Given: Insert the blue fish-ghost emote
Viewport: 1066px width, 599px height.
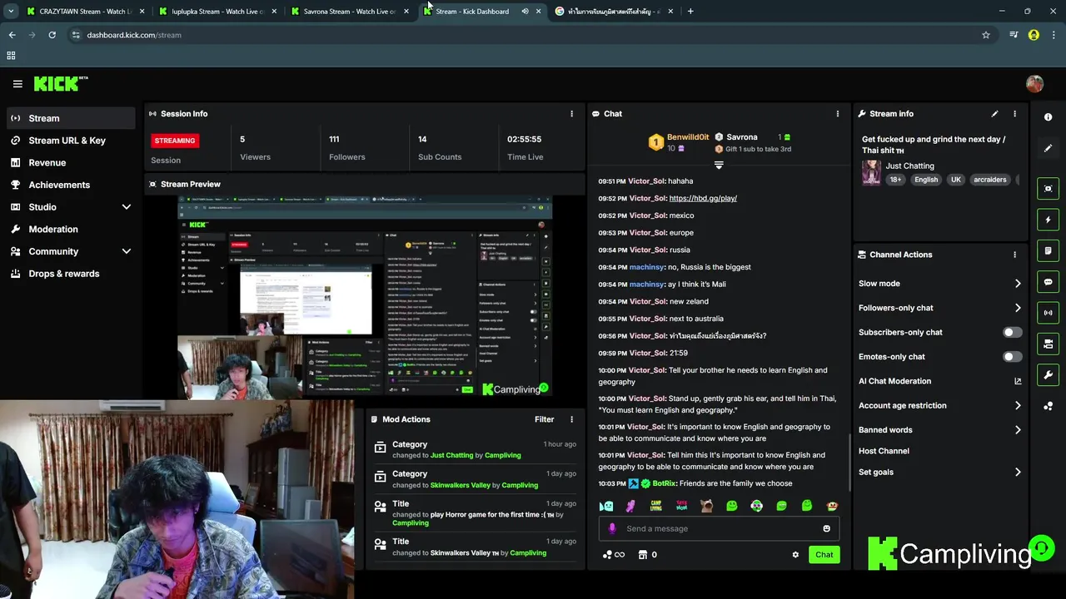Looking at the screenshot, I should [x=606, y=506].
